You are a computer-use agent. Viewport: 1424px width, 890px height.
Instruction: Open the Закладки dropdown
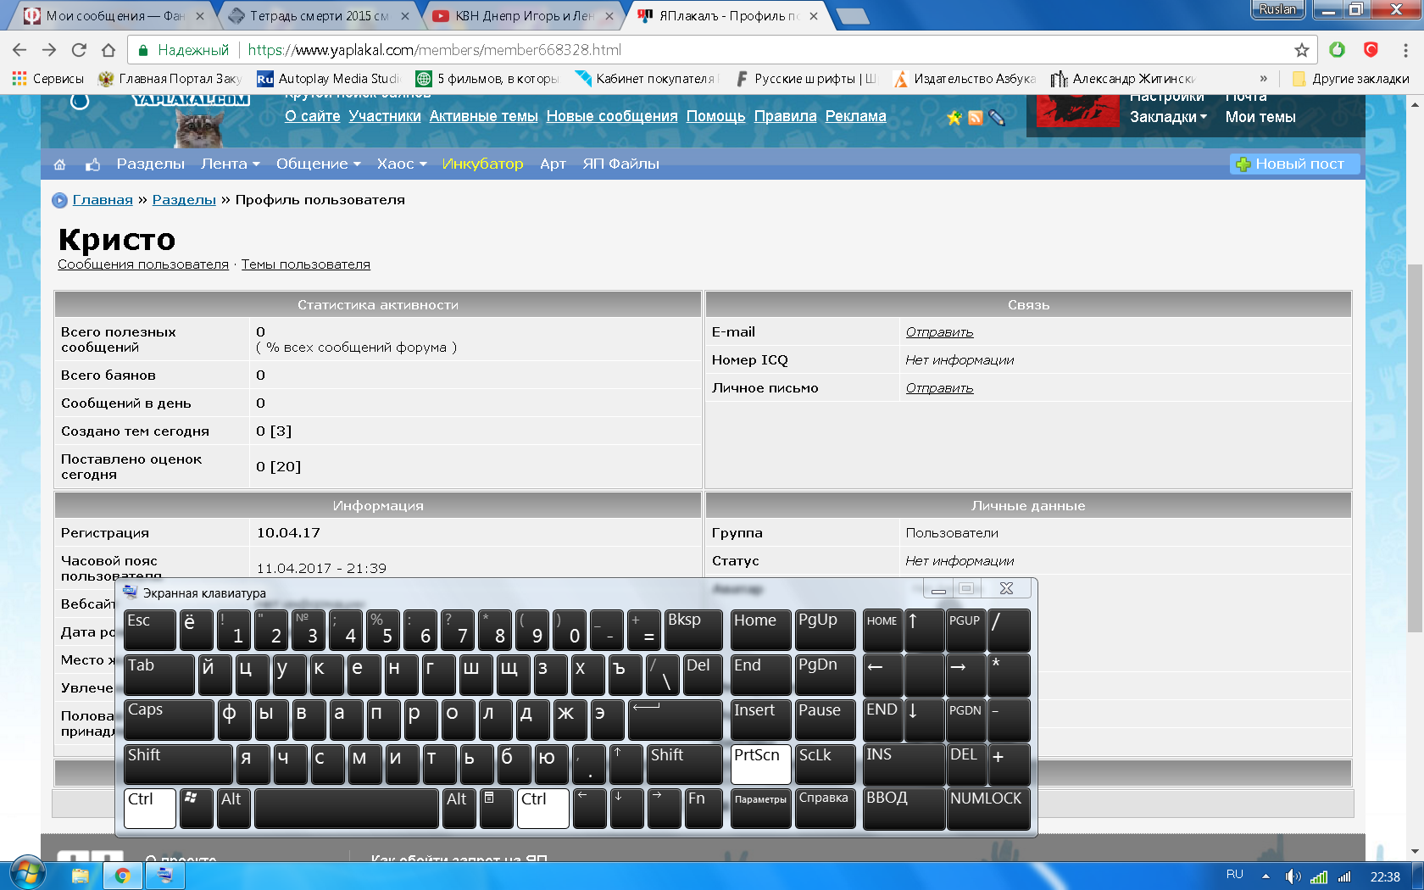1168,118
